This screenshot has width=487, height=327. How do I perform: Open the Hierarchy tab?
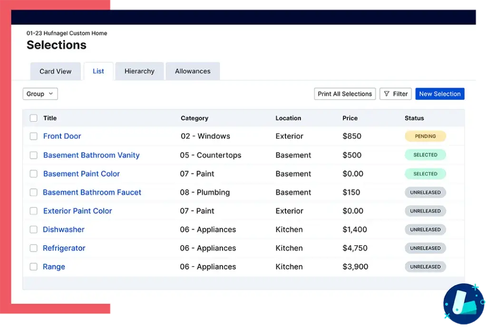139,71
